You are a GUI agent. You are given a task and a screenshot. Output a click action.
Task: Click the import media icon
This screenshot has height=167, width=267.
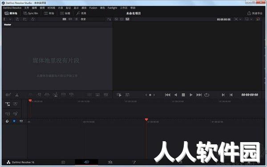17,19
